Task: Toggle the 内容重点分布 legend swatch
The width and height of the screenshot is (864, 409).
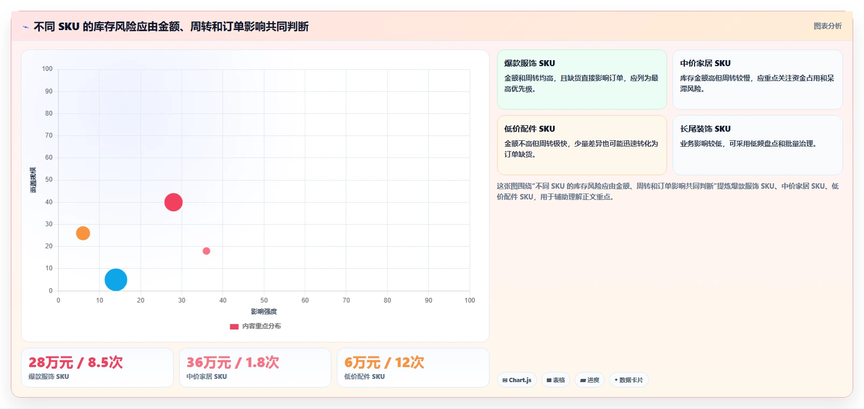Action: pyautogui.click(x=234, y=326)
